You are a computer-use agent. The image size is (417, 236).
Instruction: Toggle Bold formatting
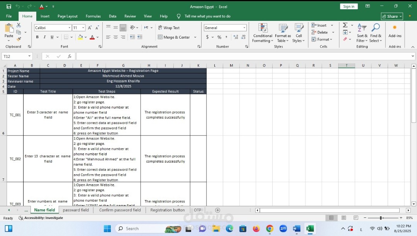tap(37, 37)
